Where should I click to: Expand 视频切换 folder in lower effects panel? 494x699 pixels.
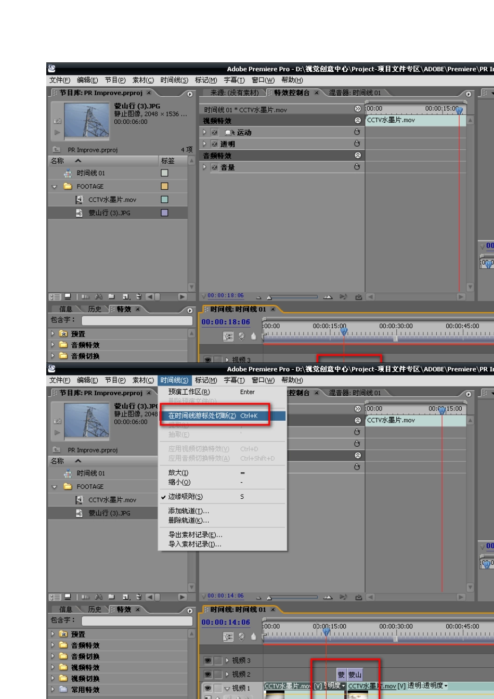point(53,679)
